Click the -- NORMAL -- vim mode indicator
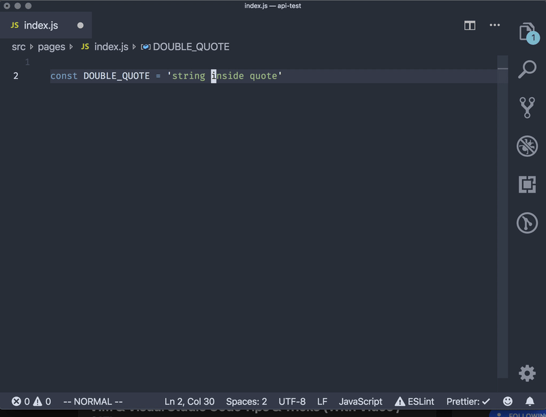546x417 pixels. pyautogui.click(x=93, y=402)
